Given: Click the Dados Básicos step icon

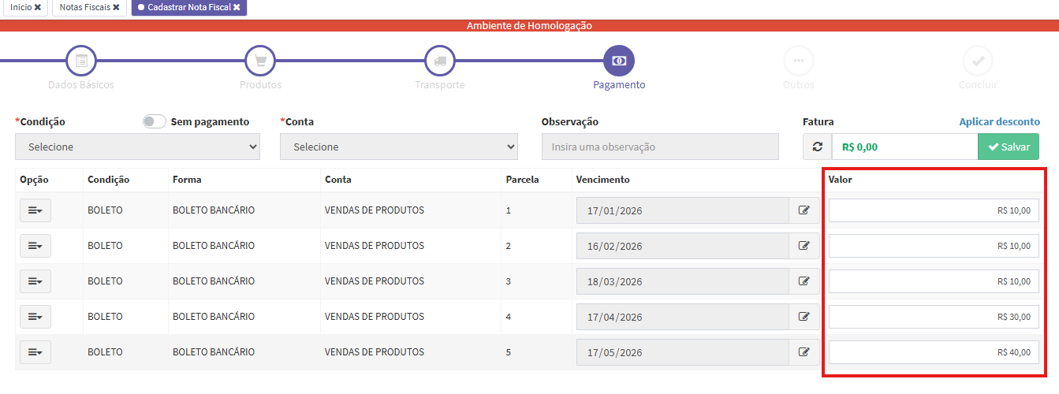Looking at the screenshot, I should point(81,61).
